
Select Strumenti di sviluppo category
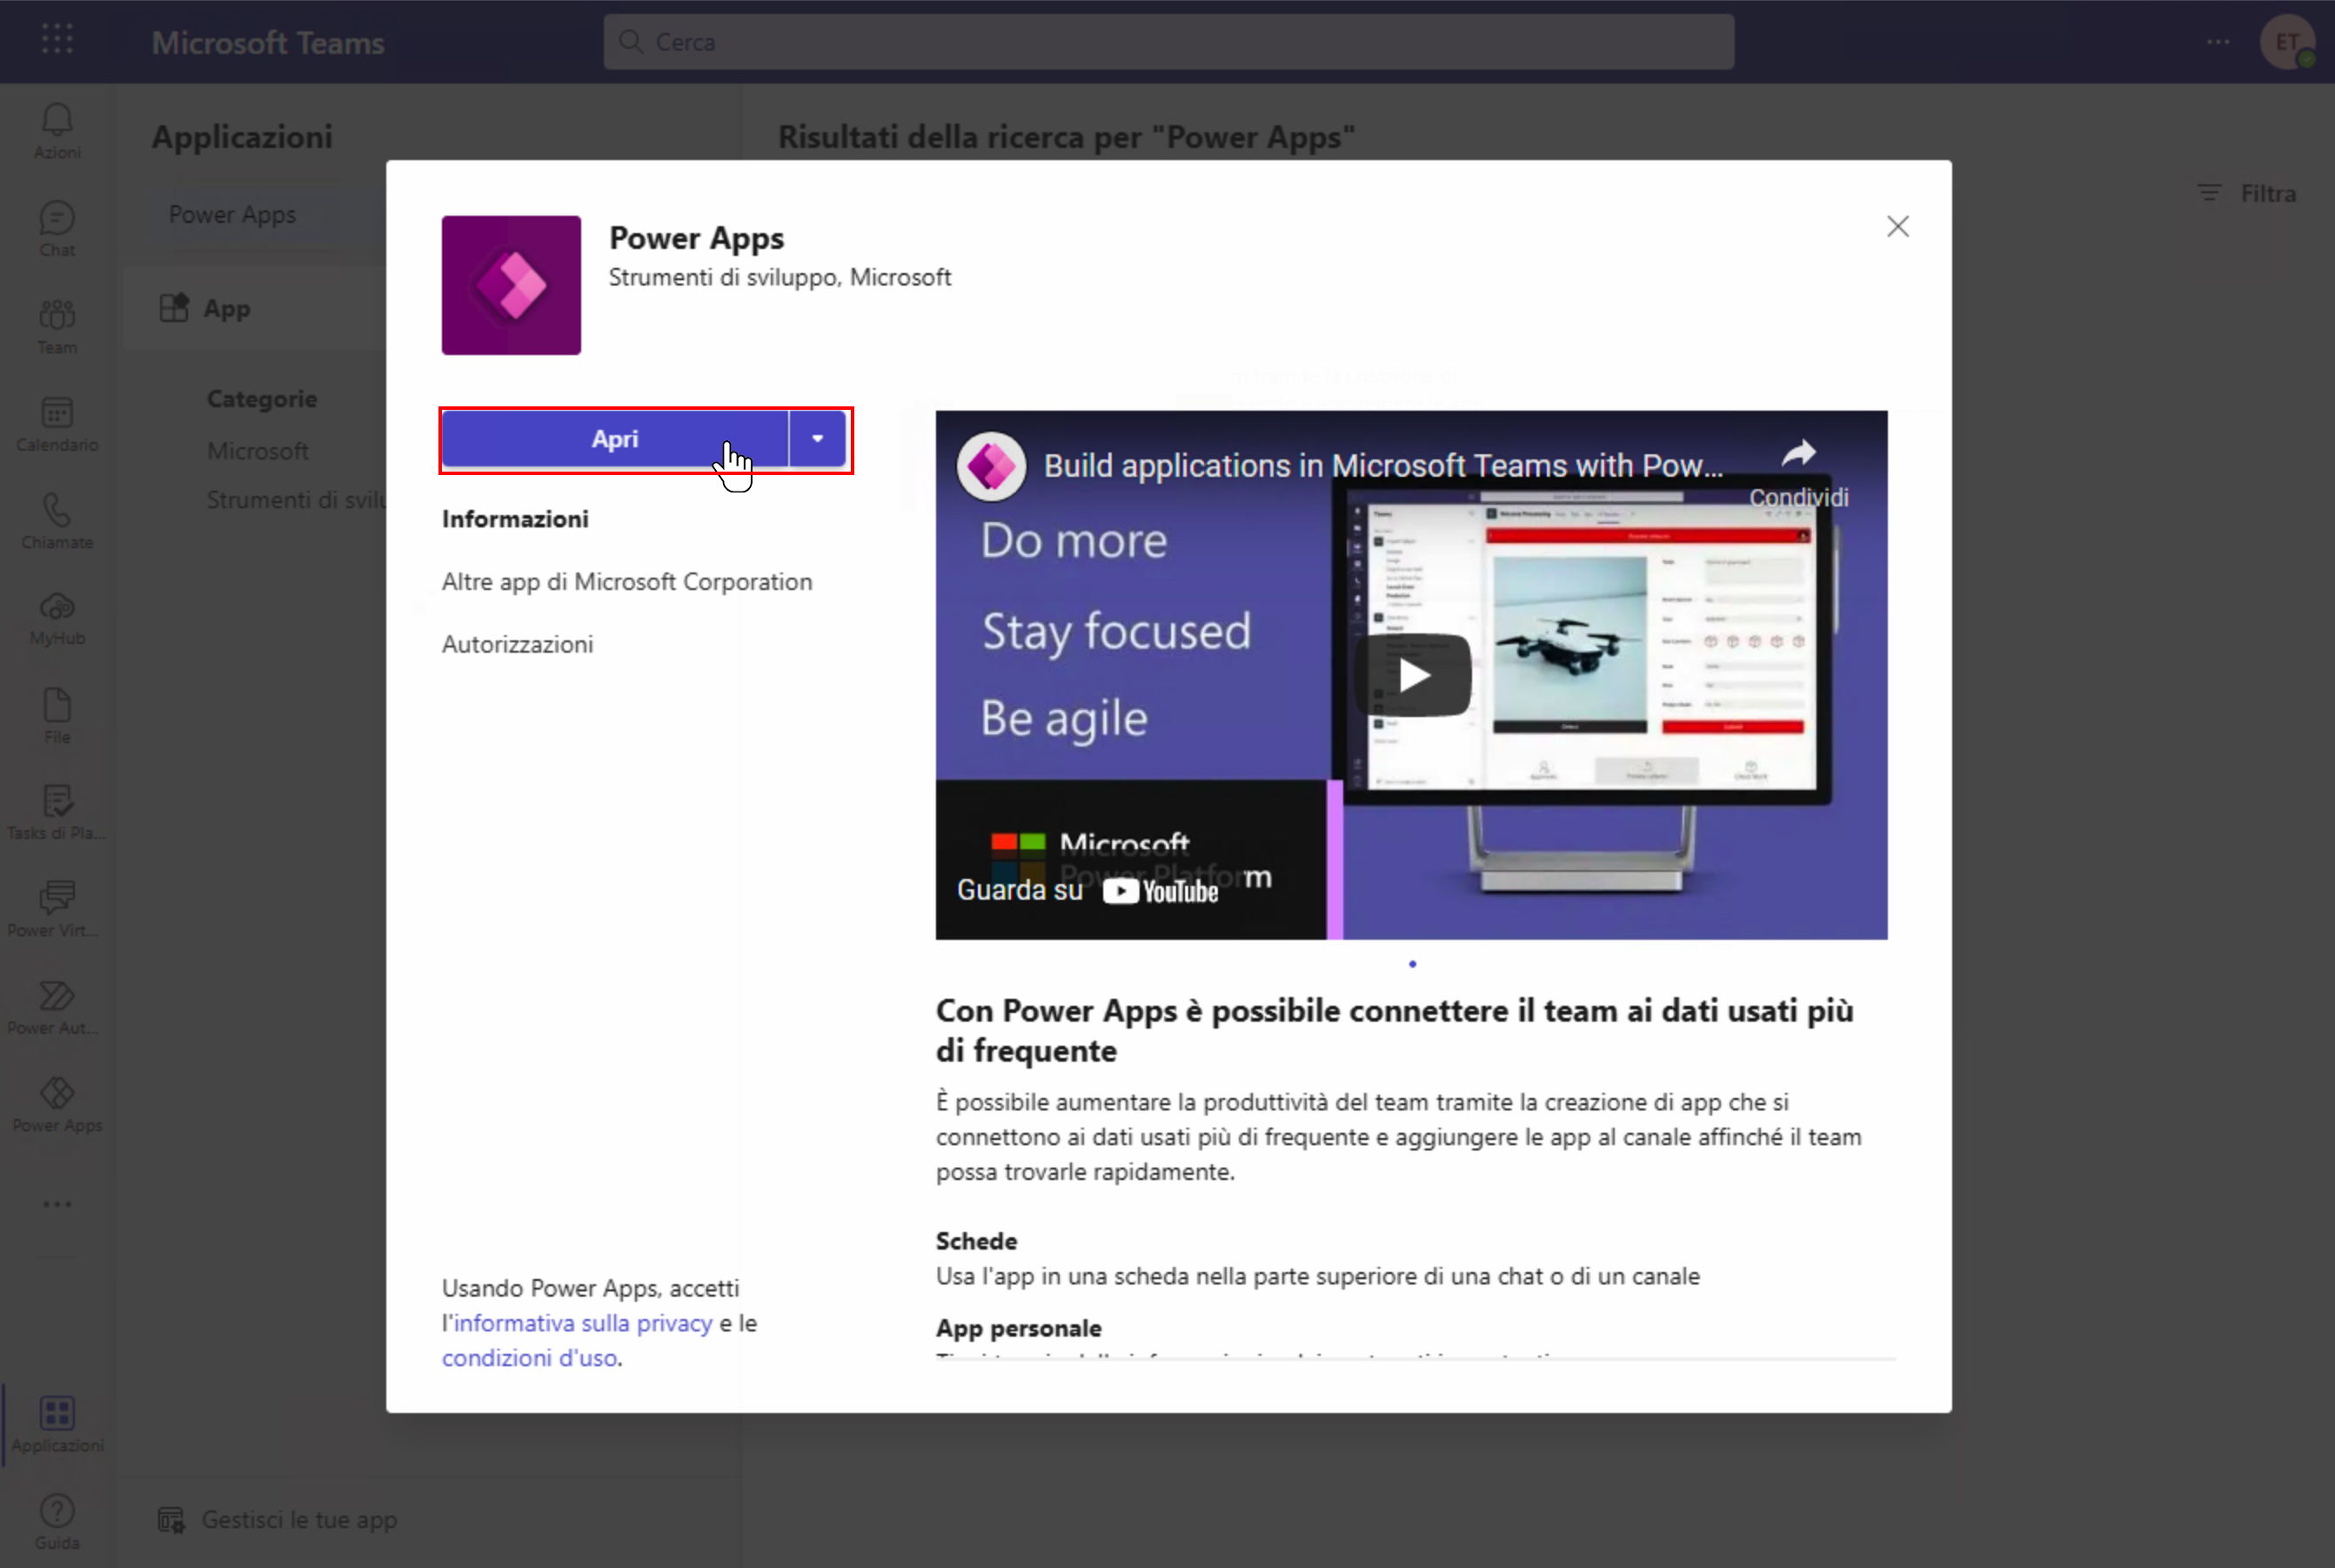point(296,500)
